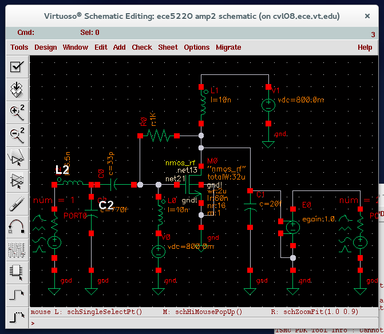This screenshot has width=384, height=334.
Task: Click the "Cmd:" status text
Action: click(x=26, y=32)
